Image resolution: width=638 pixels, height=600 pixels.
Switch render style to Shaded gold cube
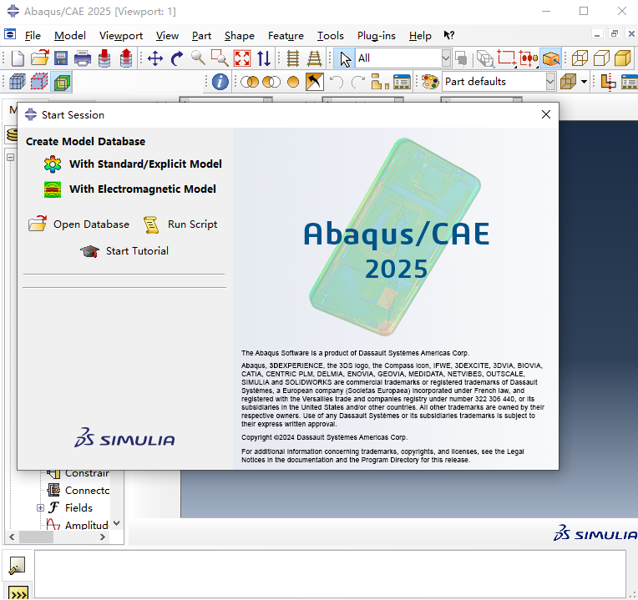(x=623, y=58)
